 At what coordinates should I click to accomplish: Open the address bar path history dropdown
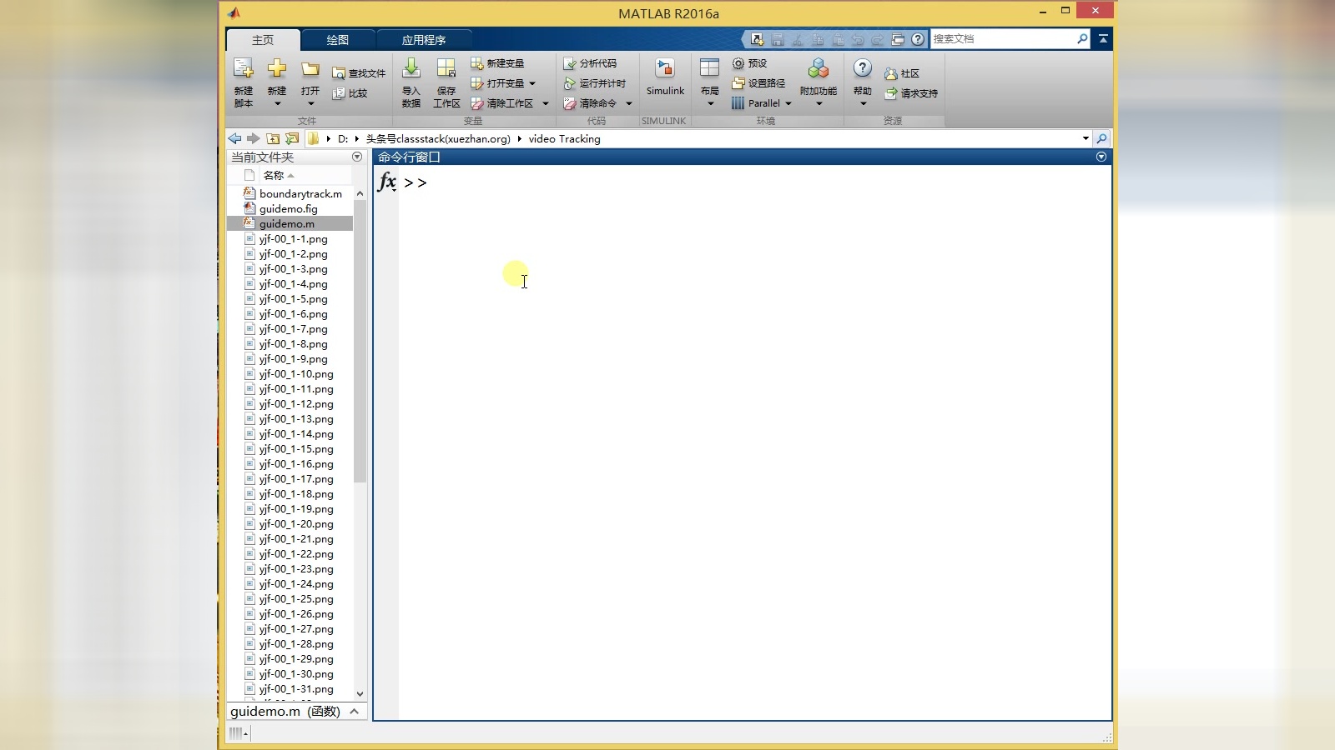coord(1086,138)
